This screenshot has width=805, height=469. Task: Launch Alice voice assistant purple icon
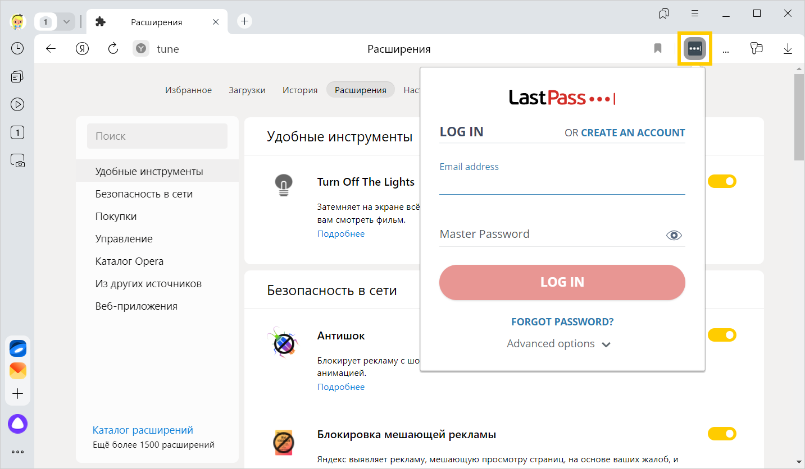pyautogui.click(x=17, y=424)
